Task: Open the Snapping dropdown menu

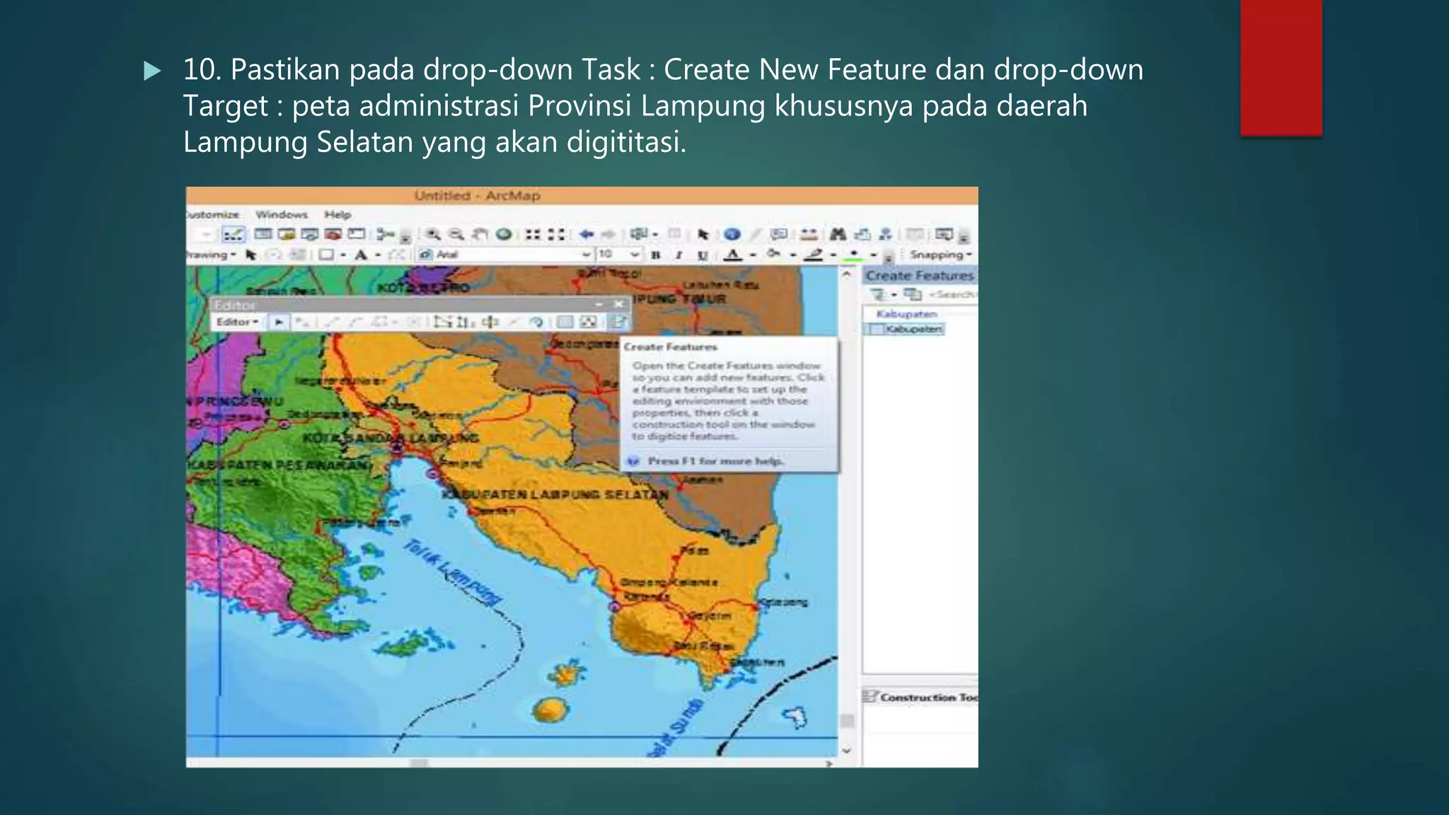Action: pos(940,255)
